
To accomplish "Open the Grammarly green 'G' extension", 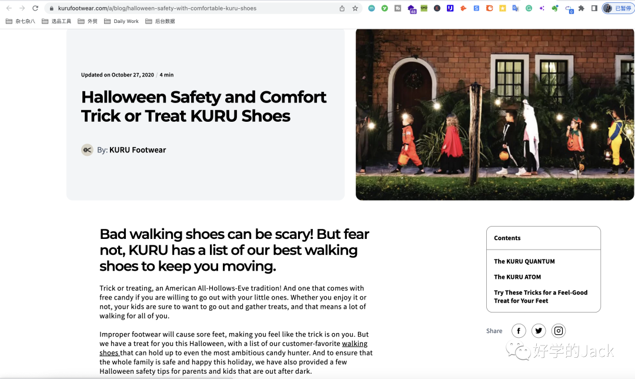I will pos(529,8).
